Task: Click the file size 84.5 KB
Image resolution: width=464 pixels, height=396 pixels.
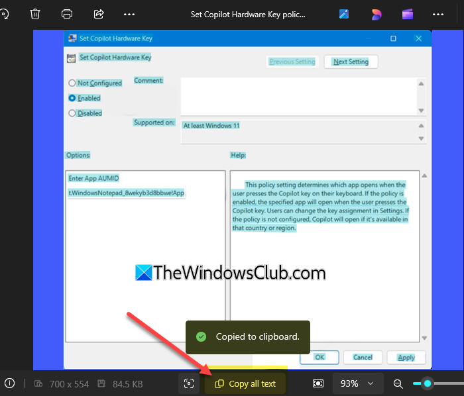Action: (x=127, y=384)
